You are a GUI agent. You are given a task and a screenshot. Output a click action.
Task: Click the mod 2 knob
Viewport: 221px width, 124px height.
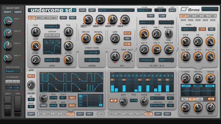pos(8,33)
